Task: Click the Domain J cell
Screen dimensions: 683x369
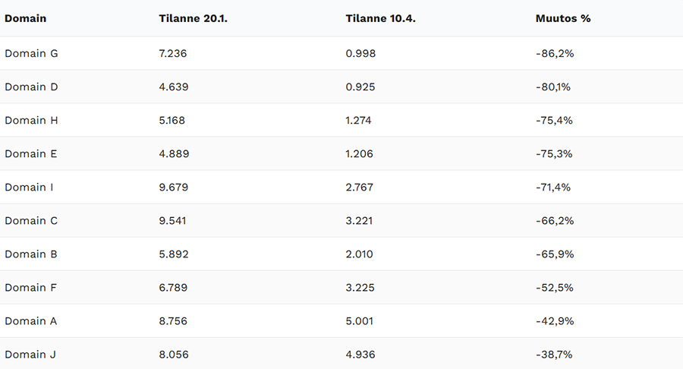Action: click(x=30, y=354)
